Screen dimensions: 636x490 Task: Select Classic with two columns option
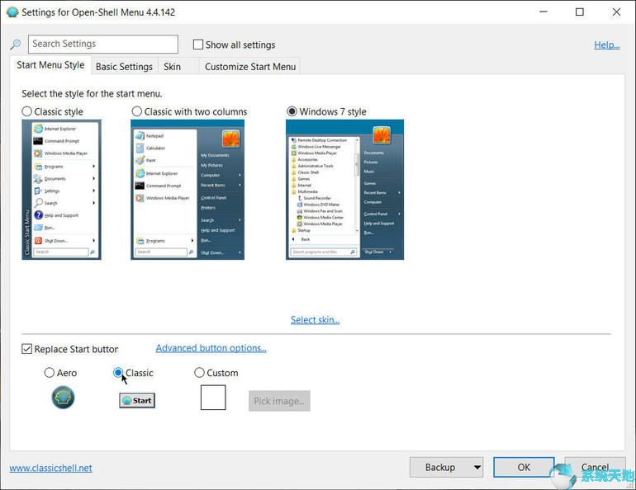137,111
